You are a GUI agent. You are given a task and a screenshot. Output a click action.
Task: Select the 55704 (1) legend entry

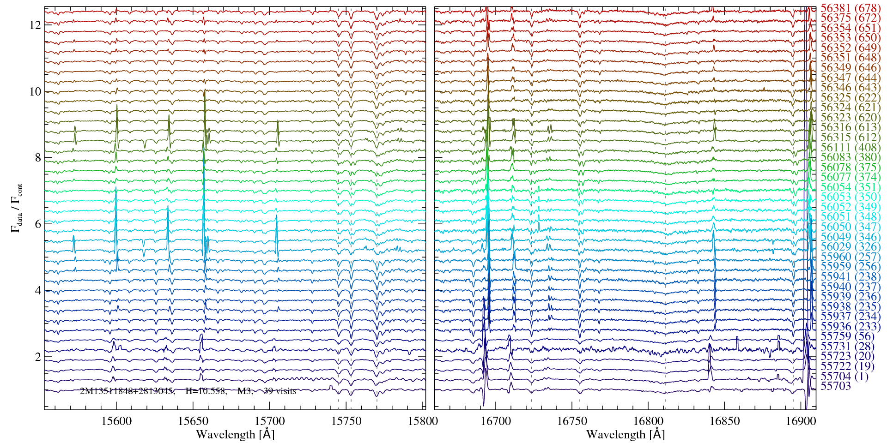click(x=844, y=377)
